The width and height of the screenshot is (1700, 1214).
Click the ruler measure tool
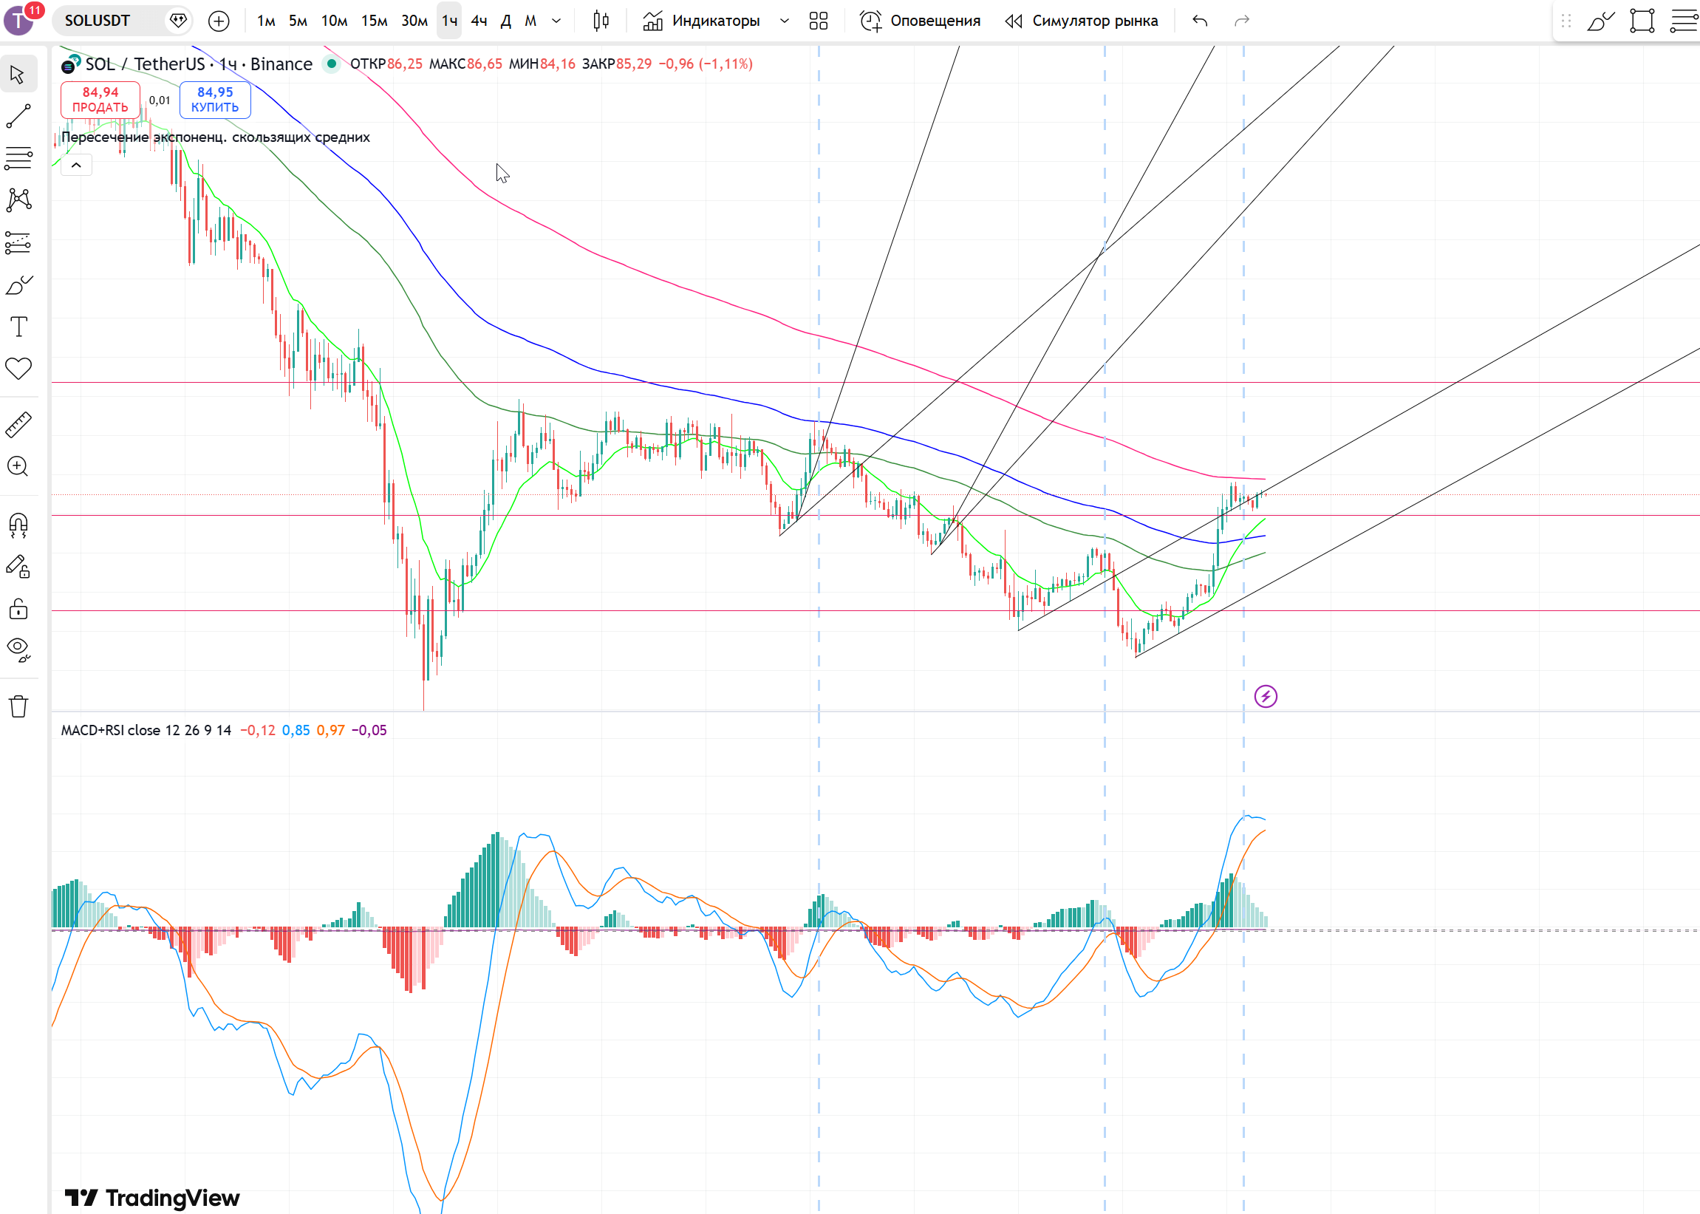(x=18, y=425)
